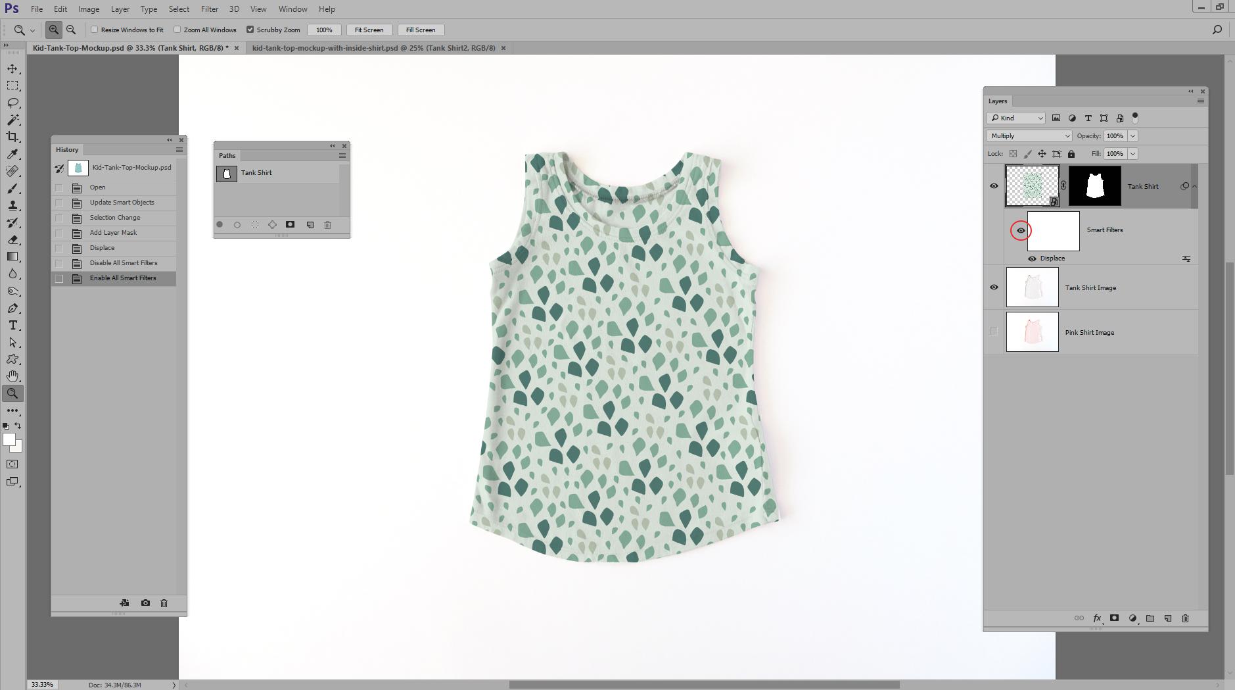The width and height of the screenshot is (1235, 690).
Task: Activate the Crop tool
Action: (x=11, y=137)
